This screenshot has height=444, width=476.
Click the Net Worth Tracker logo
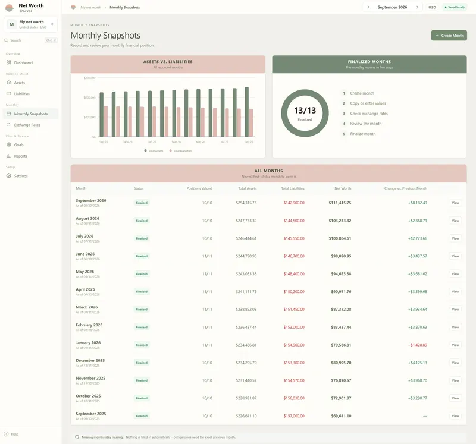pyautogui.click(x=10, y=8)
